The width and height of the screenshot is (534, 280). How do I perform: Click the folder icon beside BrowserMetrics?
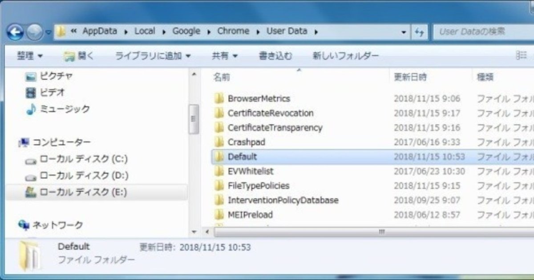[218, 99]
